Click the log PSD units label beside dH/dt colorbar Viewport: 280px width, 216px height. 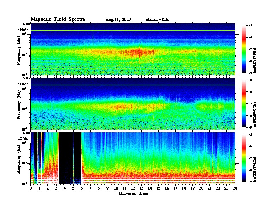(255, 60)
